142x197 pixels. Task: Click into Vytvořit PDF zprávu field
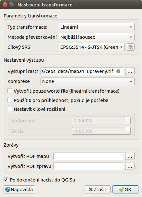coord(88,166)
